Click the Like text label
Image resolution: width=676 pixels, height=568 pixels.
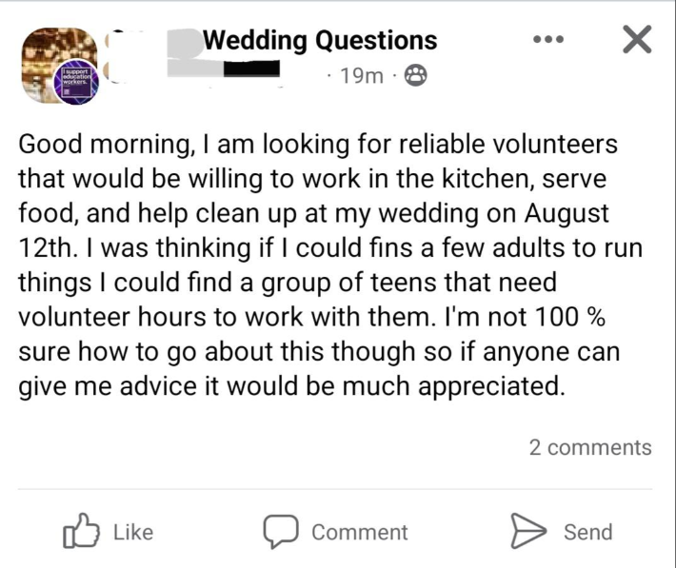coord(133,532)
